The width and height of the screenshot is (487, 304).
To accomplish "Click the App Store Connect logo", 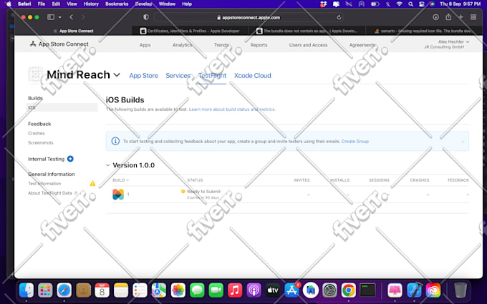I will [x=59, y=44].
